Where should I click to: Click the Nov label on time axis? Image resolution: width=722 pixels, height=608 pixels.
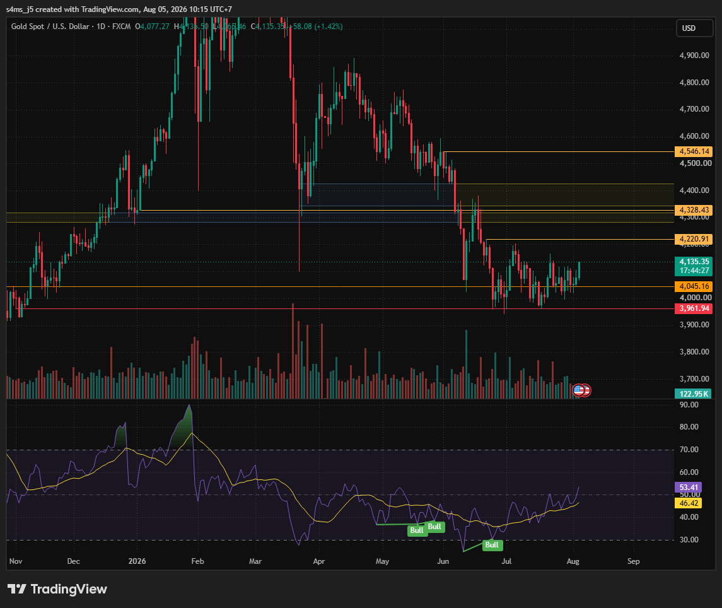point(16,561)
